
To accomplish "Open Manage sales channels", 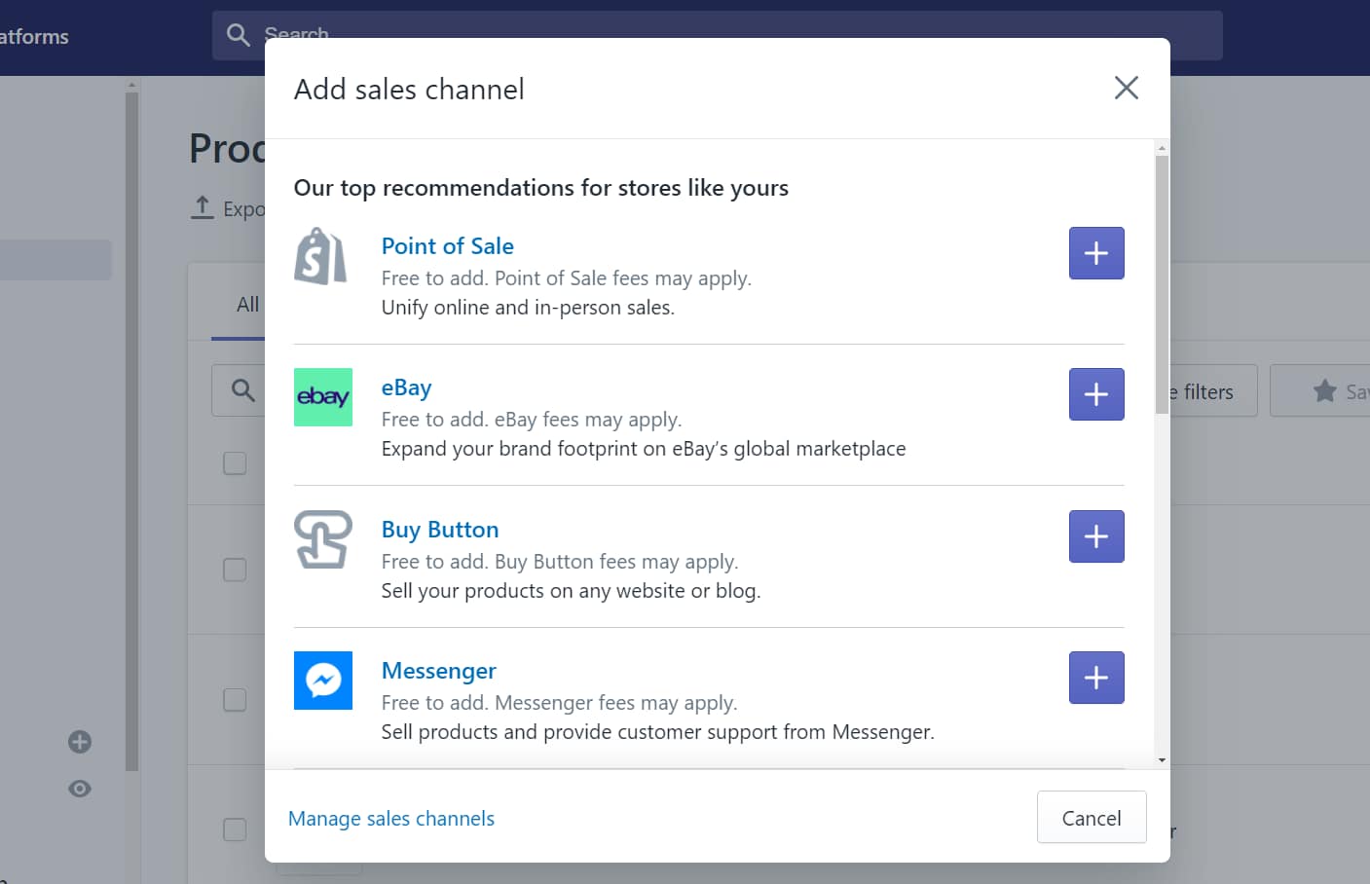I will tap(390, 818).
